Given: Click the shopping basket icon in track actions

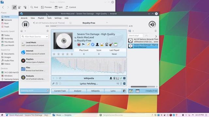Looking at the screenshot, I should click(102, 45).
